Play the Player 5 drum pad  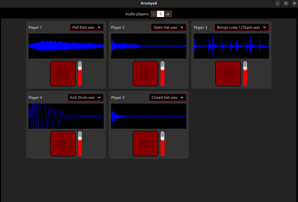pyautogui.click(x=145, y=144)
